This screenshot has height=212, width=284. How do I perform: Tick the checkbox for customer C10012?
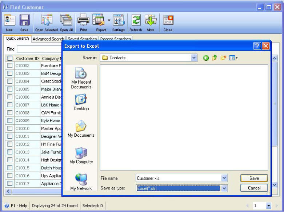click(10, 144)
